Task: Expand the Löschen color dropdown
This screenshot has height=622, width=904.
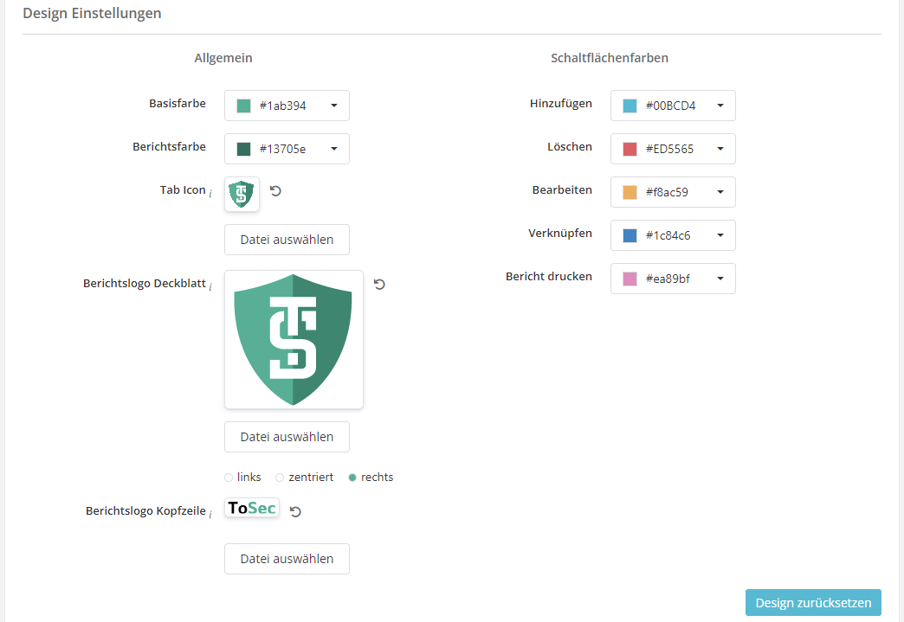Action: point(720,149)
